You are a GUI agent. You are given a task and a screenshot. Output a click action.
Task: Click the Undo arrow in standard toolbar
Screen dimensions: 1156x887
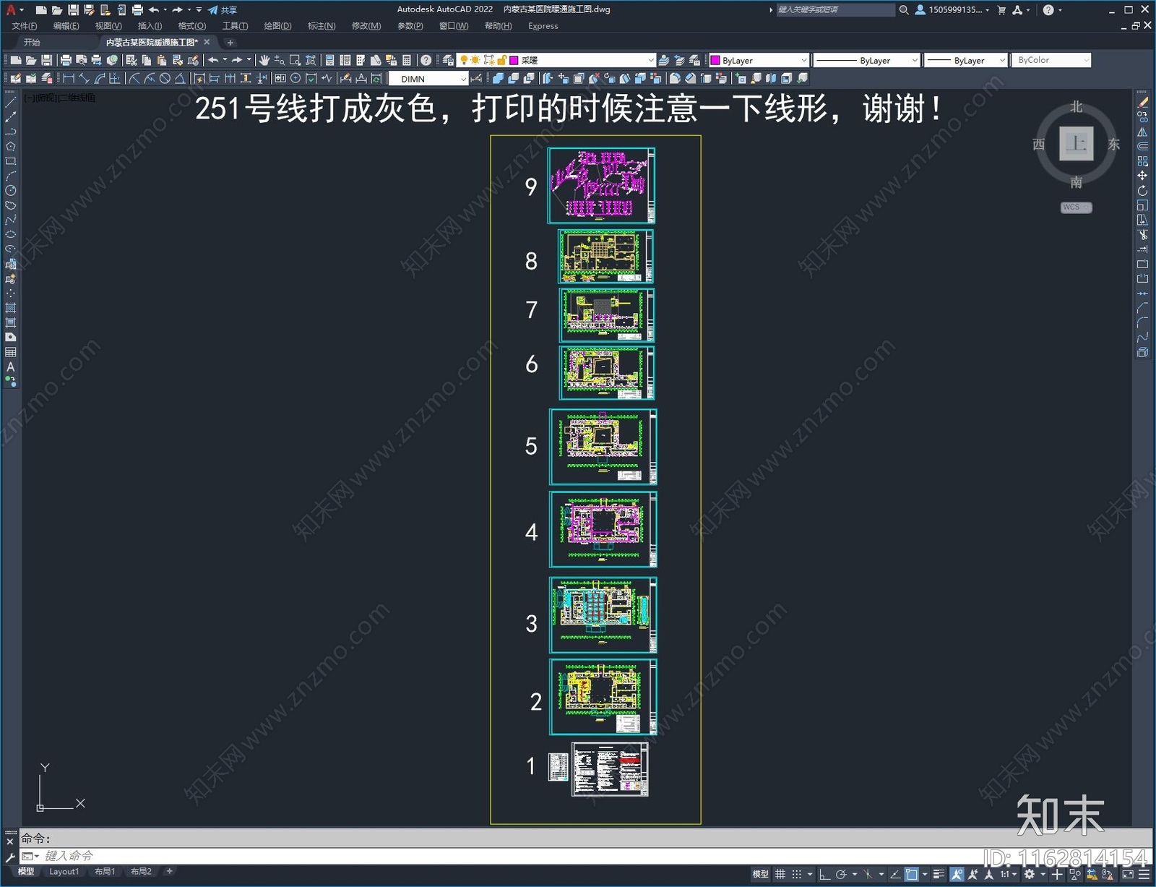tap(213, 60)
